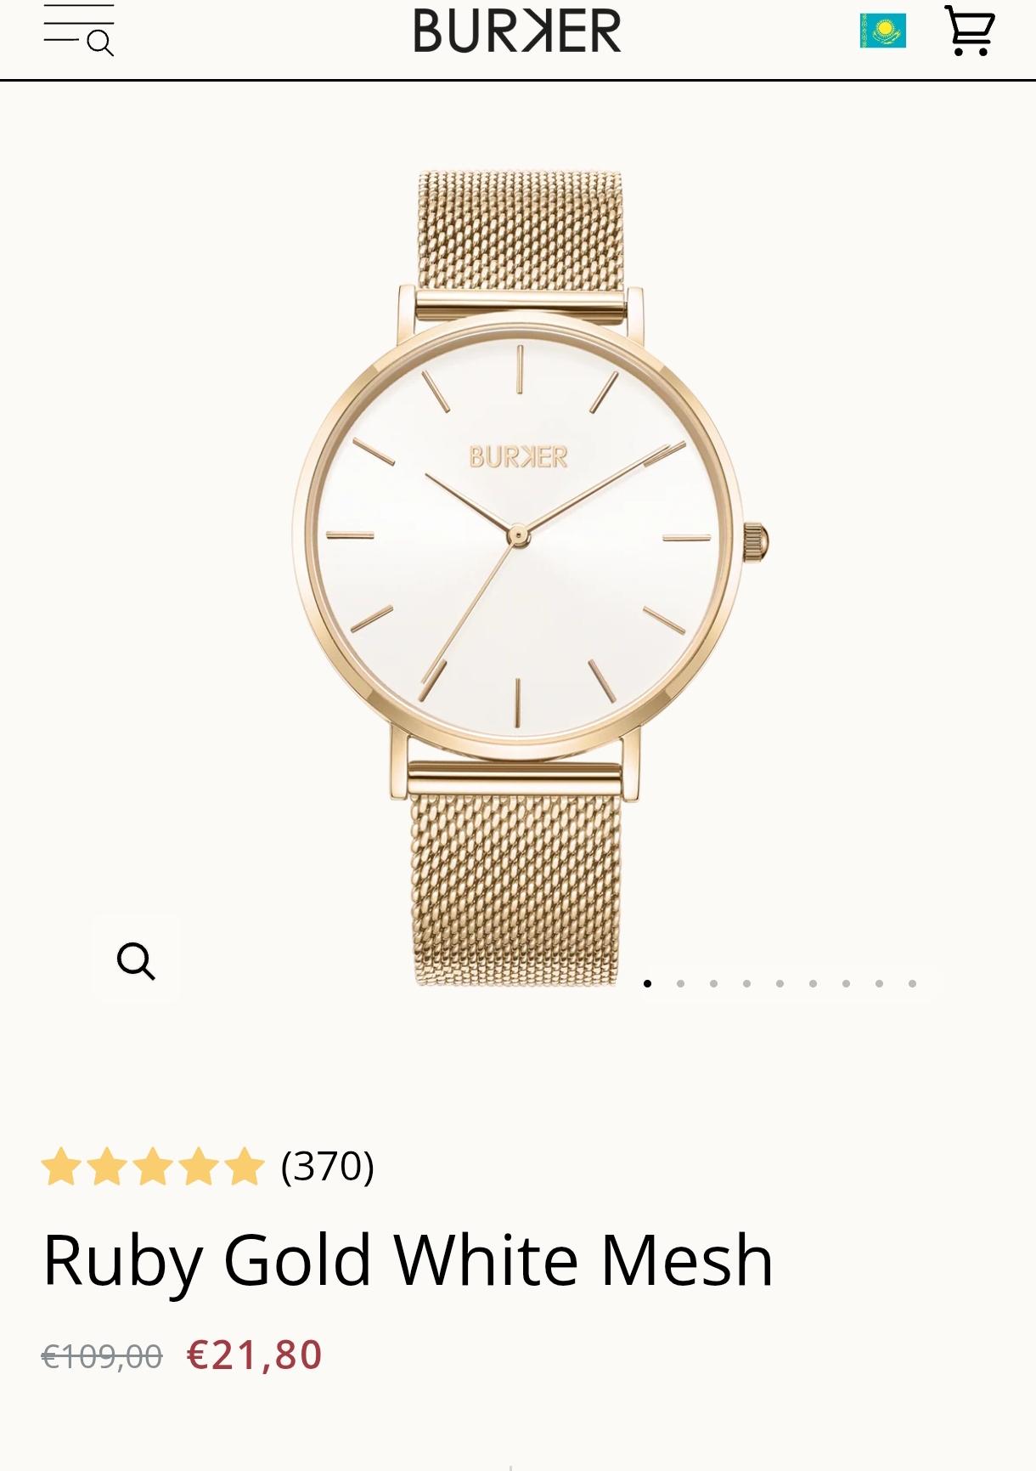Open the five-star rating reviews
The width and height of the screenshot is (1036, 1471).
click(x=154, y=1166)
